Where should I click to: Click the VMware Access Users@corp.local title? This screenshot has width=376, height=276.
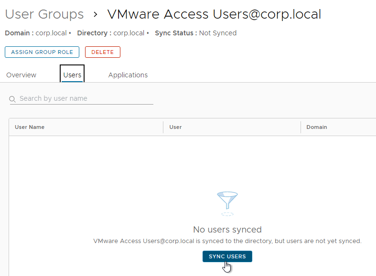(x=214, y=14)
